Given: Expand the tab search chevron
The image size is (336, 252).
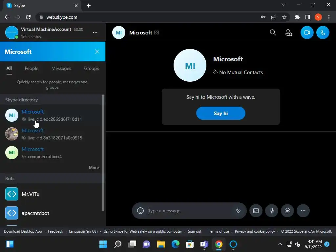Looking at the screenshot, I should click(x=283, y=5).
